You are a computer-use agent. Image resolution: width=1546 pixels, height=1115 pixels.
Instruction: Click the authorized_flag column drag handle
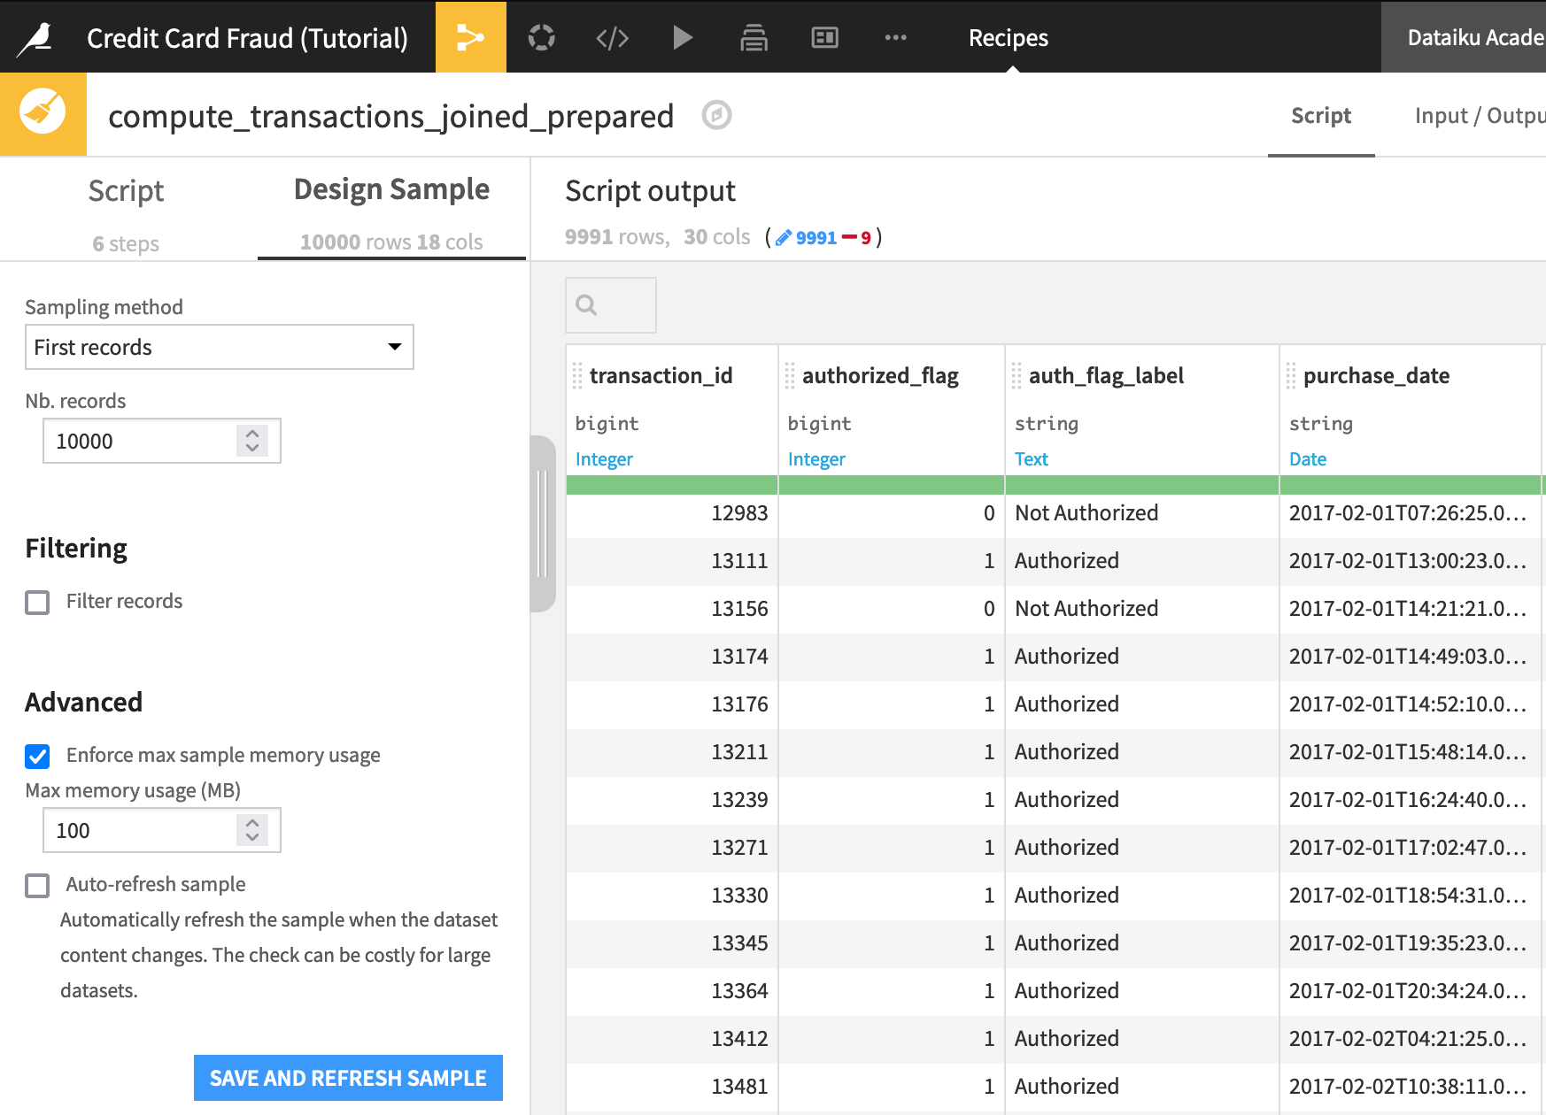coord(790,376)
